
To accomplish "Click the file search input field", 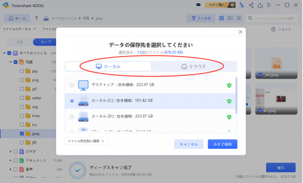I will (272, 18).
